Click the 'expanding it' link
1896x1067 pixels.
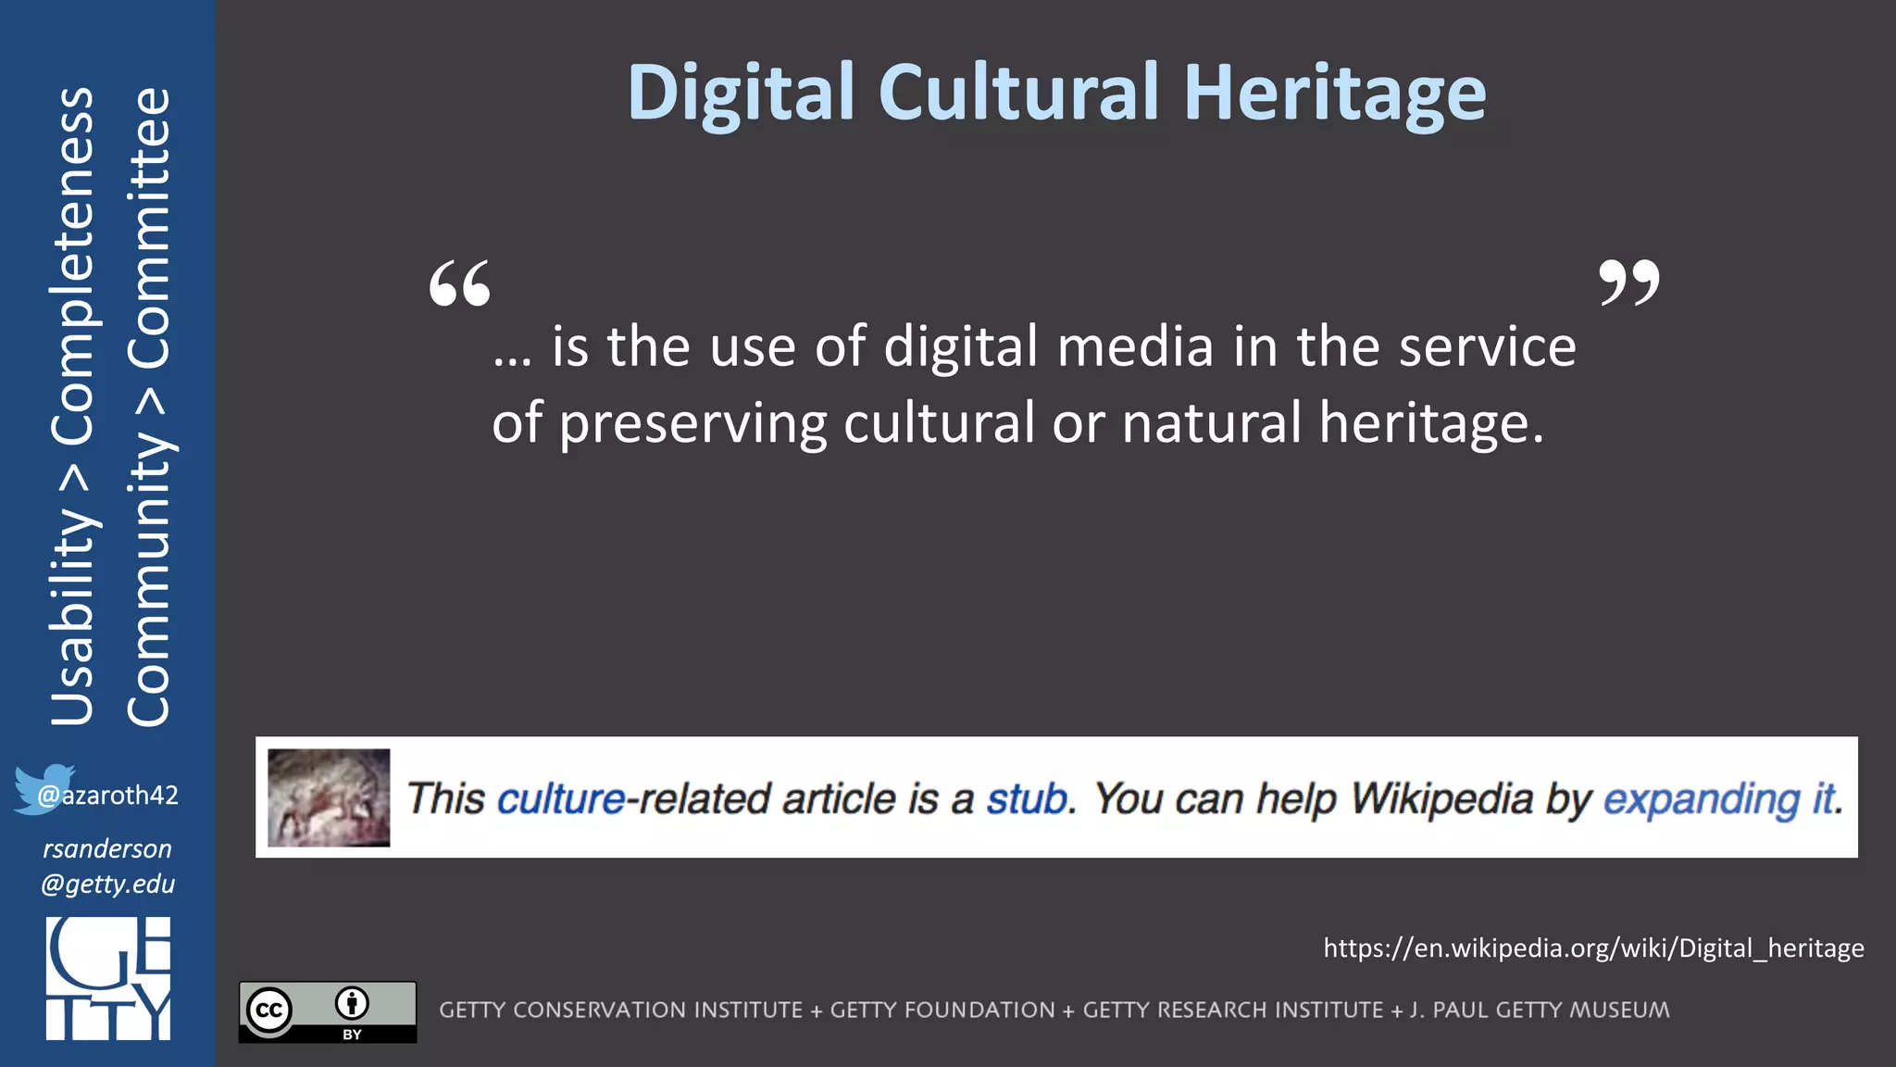point(1720,799)
